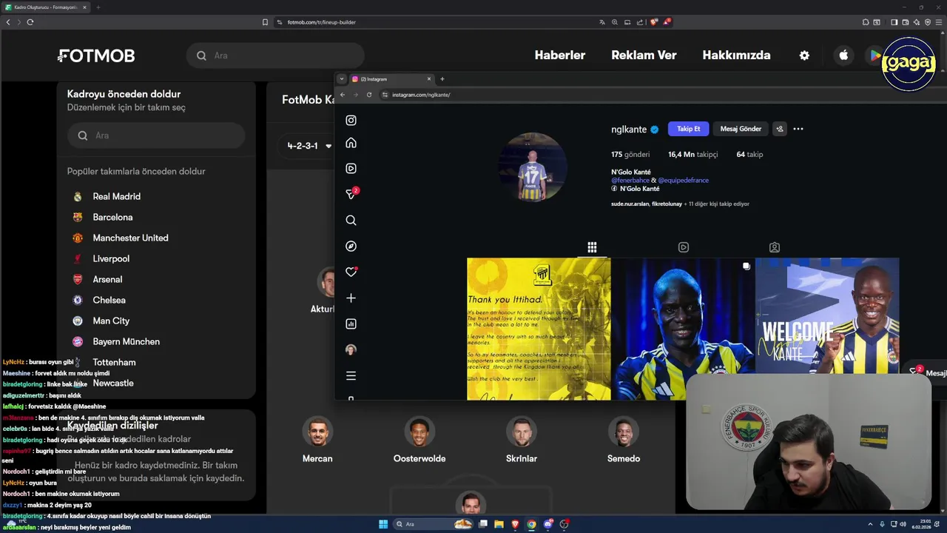The height and width of the screenshot is (533, 947).
Task: Click Instagram logo icon in sidebar
Action: tap(351, 120)
